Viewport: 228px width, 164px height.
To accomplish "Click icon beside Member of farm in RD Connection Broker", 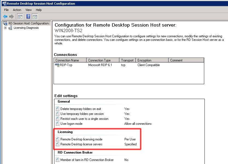I will click(58, 160).
